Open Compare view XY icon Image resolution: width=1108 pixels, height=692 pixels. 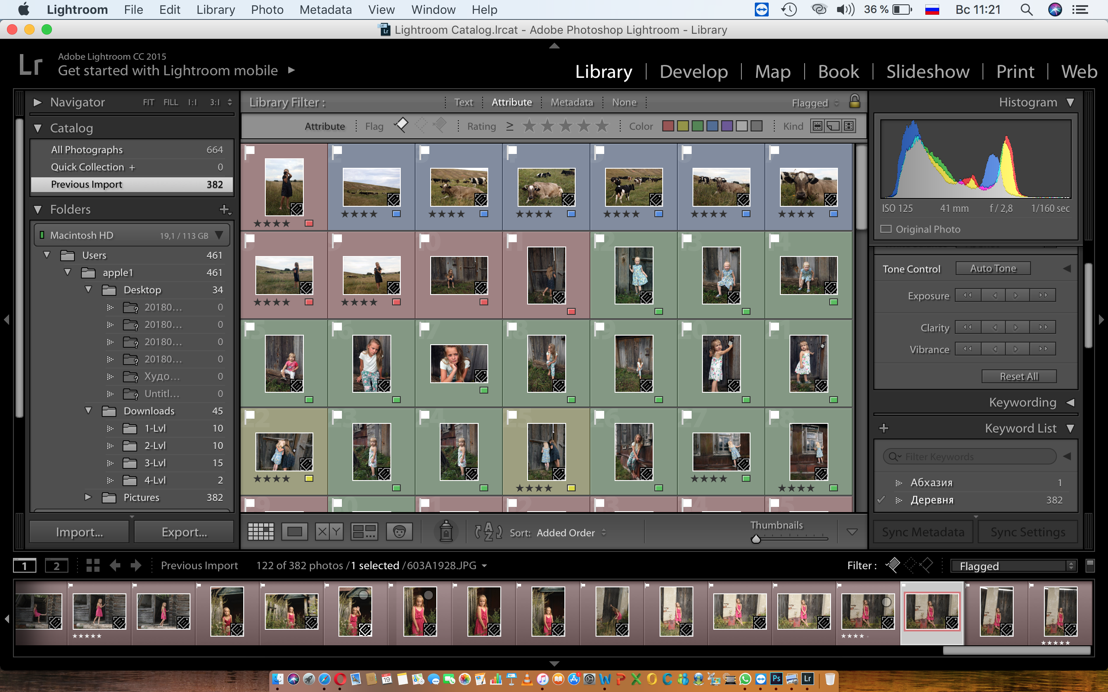[x=329, y=532]
